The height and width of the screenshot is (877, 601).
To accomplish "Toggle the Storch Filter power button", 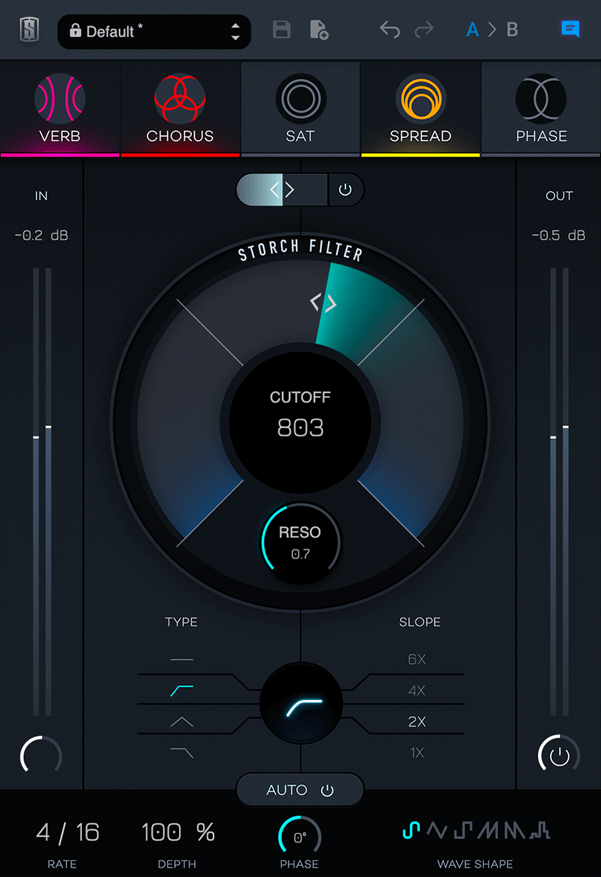I will tap(345, 190).
